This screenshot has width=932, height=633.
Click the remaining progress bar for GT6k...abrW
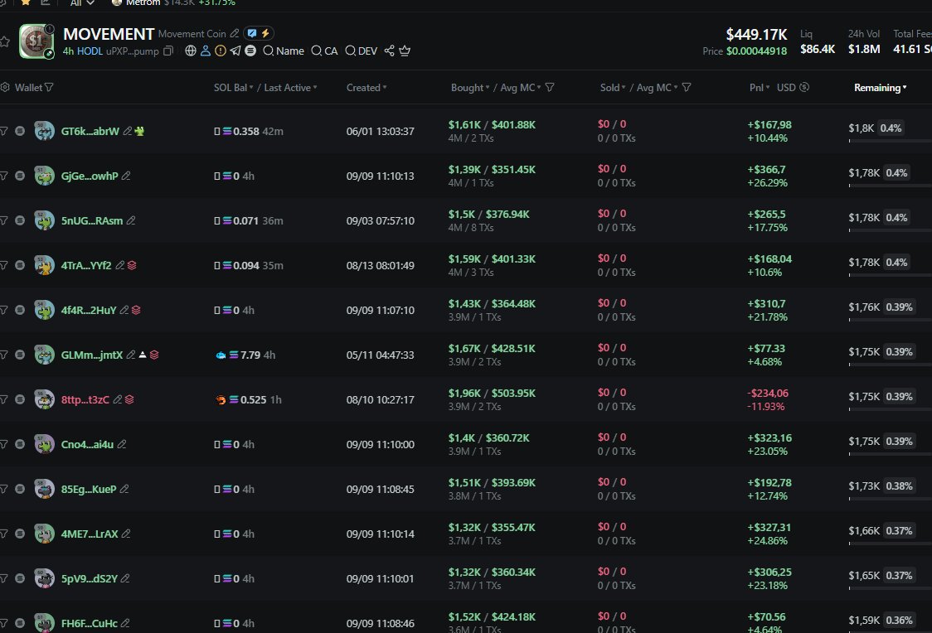pyautogui.click(x=890, y=141)
